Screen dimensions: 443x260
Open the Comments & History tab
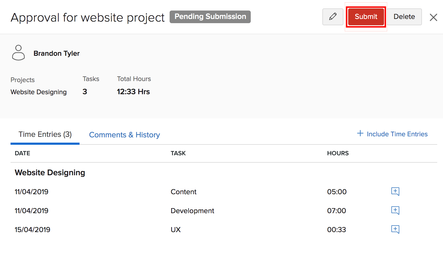[124, 135]
